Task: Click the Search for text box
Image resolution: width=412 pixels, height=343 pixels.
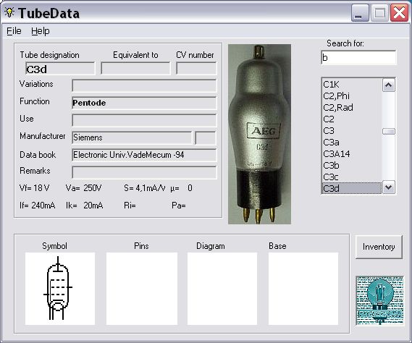Action: click(358, 57)
